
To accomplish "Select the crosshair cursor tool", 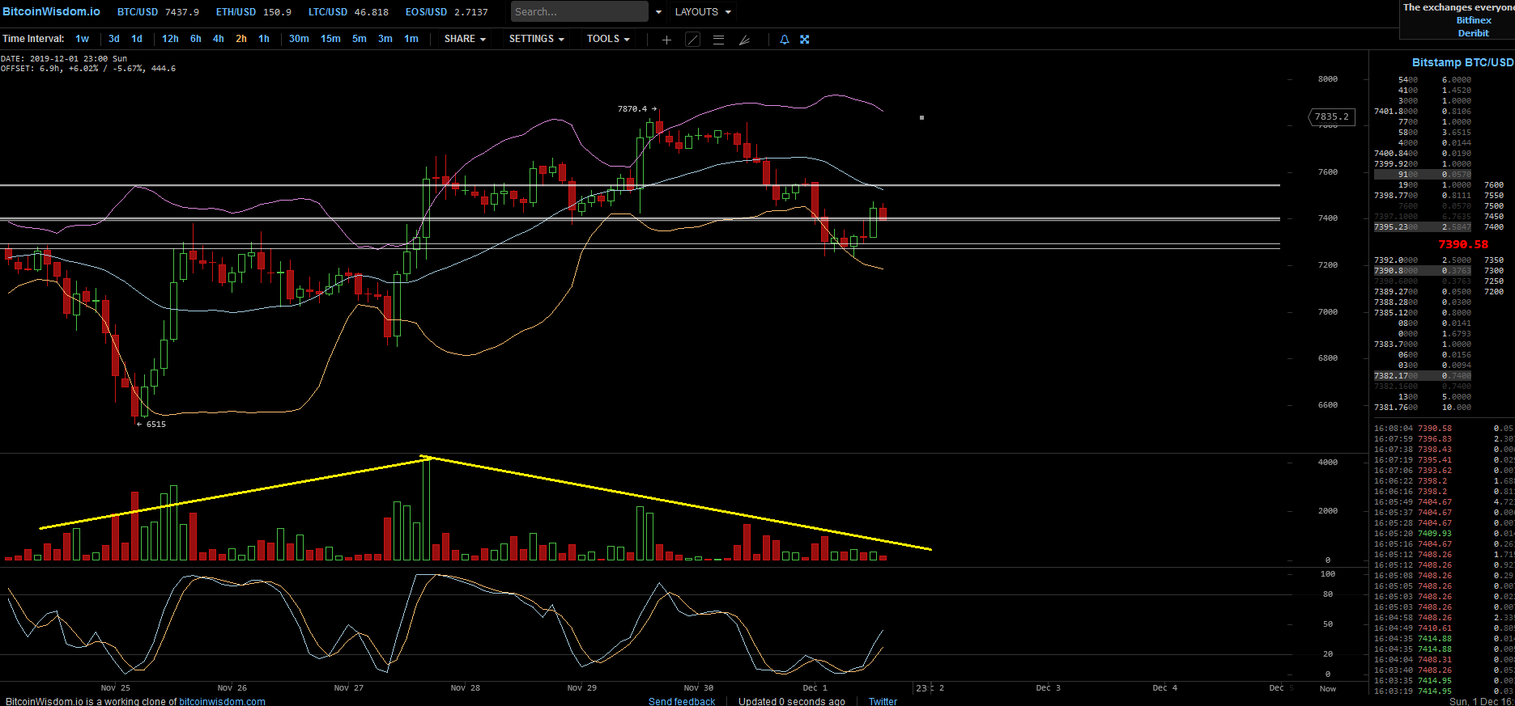I will coord(666,40).
